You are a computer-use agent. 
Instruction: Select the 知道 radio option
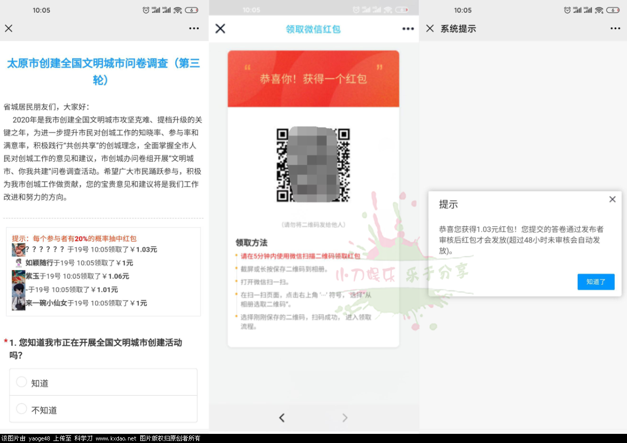21,382
